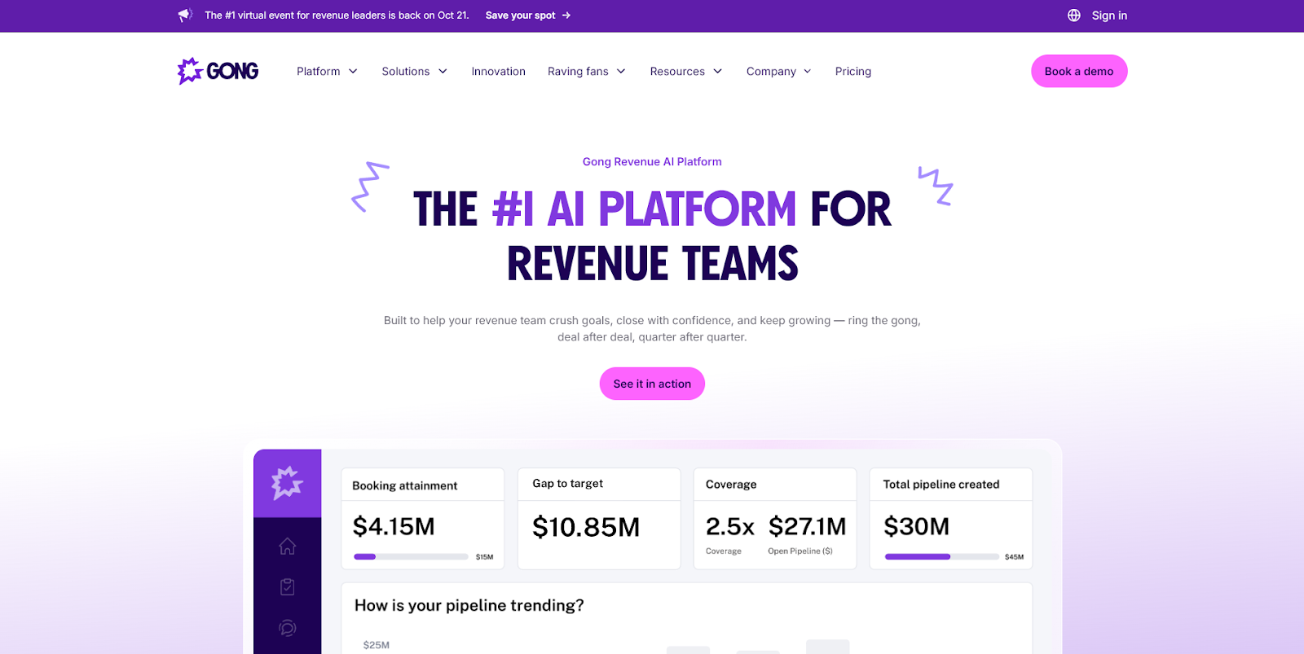Viewport: 1304px width, 654px height.
Task: Click the Open Pipeline ($) caption
Action: pos(800,551)
